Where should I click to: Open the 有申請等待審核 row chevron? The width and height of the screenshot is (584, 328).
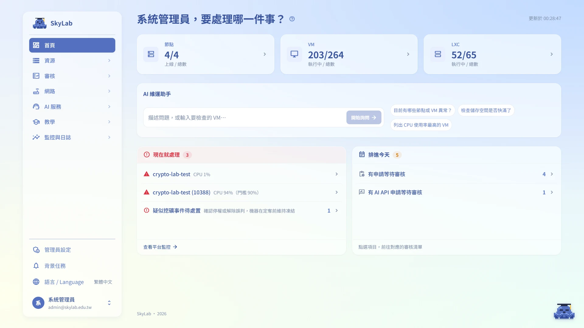(552, 174)
